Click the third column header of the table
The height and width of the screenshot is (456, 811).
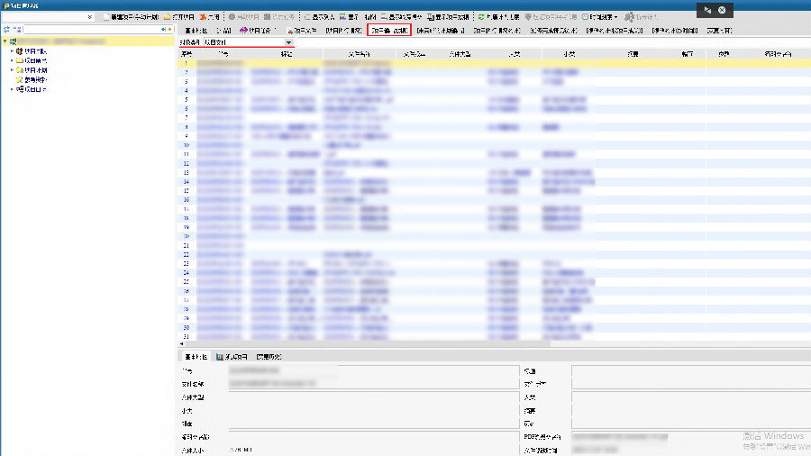(286, 54)
